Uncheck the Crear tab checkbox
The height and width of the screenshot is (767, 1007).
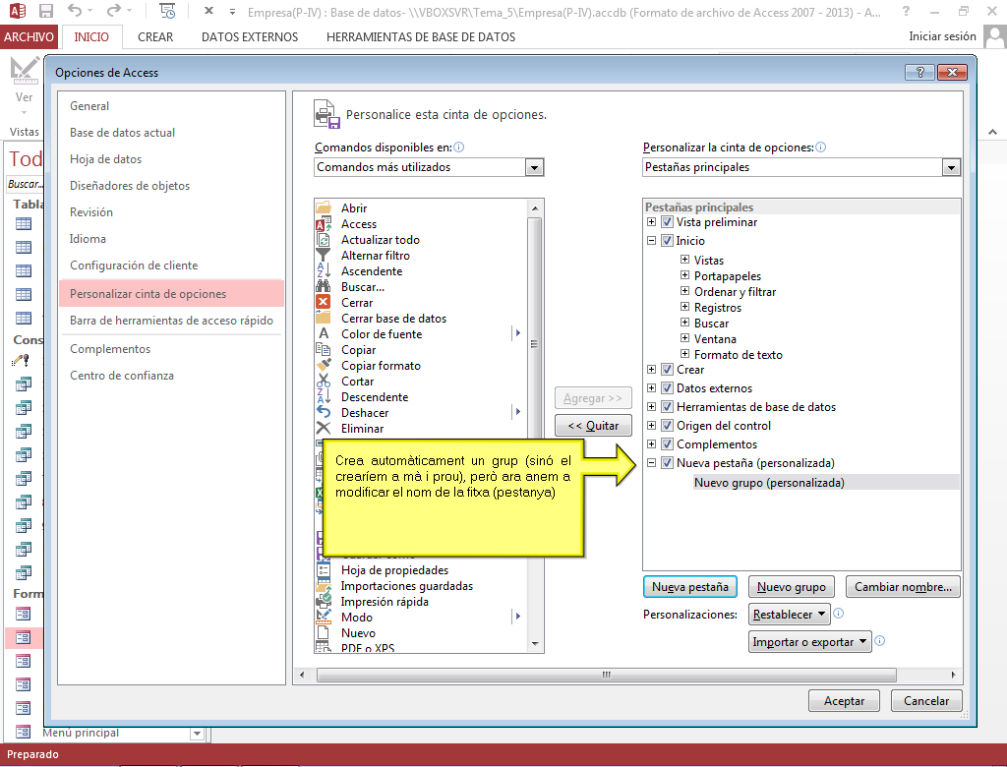tap(668, 370)
